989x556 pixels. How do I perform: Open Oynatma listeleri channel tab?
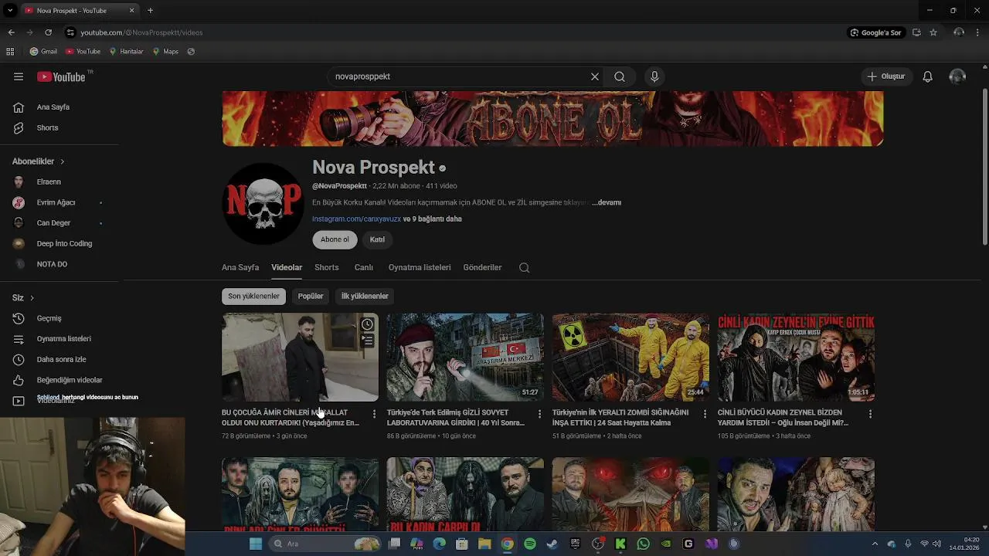coord(420,267)
